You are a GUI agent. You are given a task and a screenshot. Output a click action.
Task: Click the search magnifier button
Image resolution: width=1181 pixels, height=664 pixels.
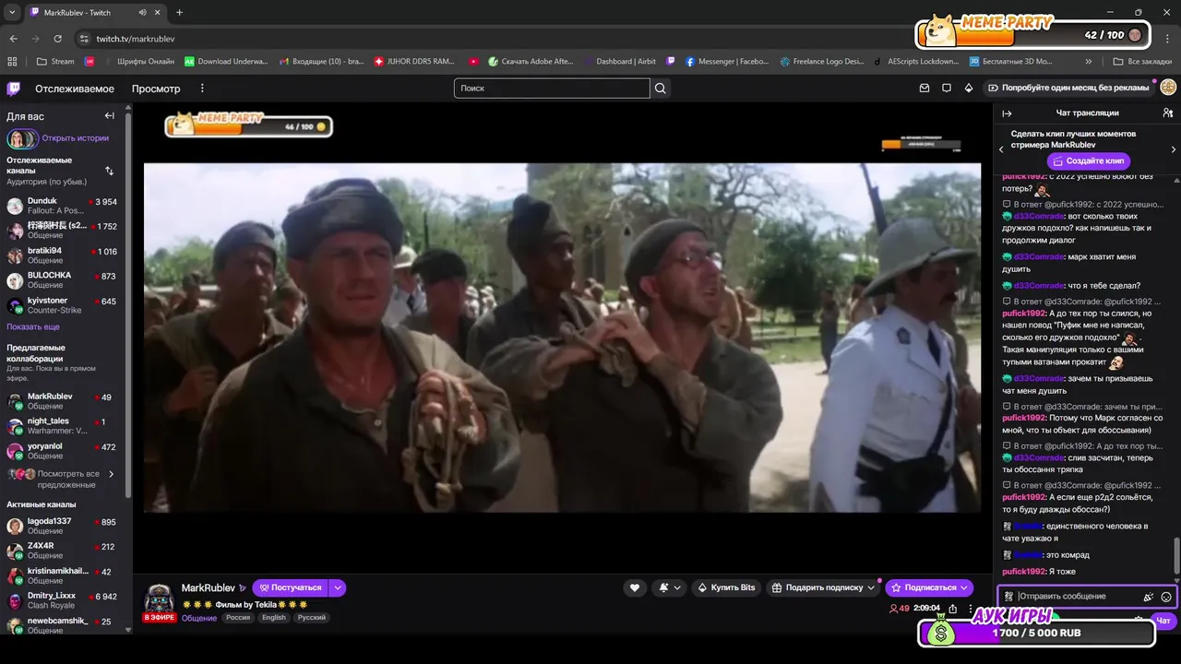pos(661,89)
